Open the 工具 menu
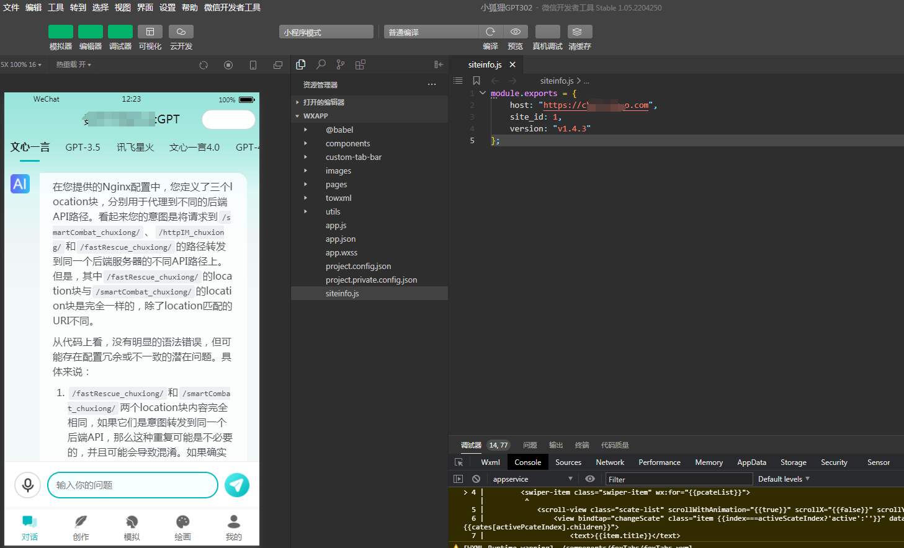Image resolution: width=904 pixels, height=548 pixels. click(56, 7)
